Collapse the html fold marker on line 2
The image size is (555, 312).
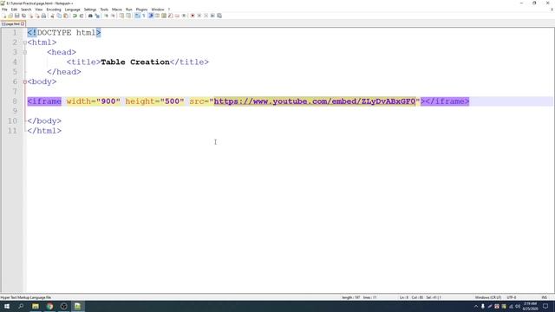(x=25, y=42)
